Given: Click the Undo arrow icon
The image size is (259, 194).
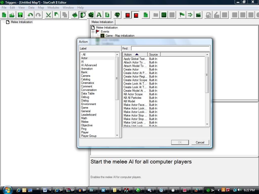Looking at the screenshot, I should click(30, 15).
